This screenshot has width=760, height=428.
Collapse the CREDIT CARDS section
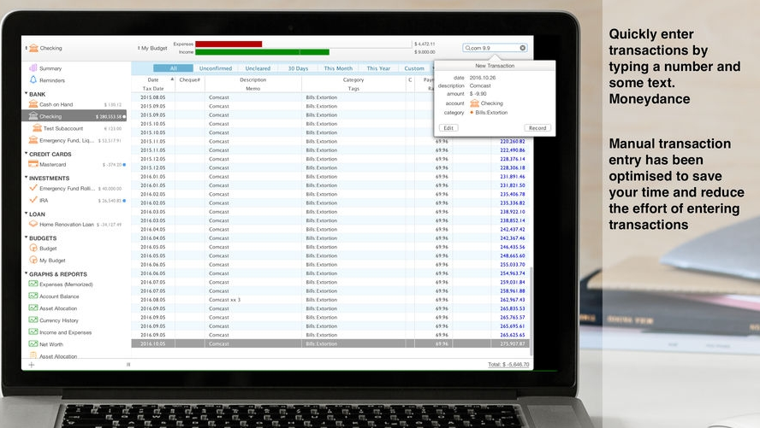pos(25,154)
